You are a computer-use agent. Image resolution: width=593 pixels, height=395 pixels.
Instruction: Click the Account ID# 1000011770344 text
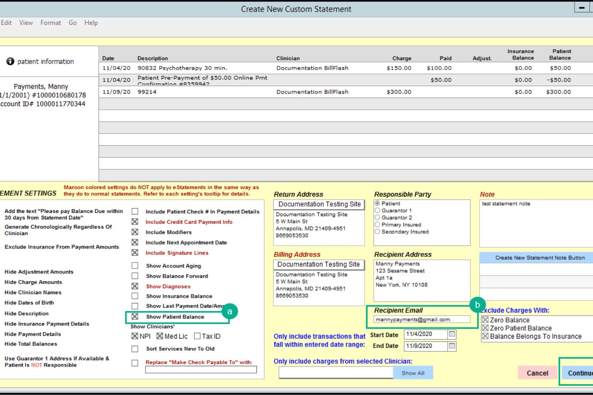pos(42,104)
